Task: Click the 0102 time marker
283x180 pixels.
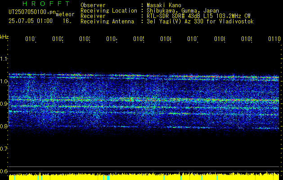Action: 58,39
